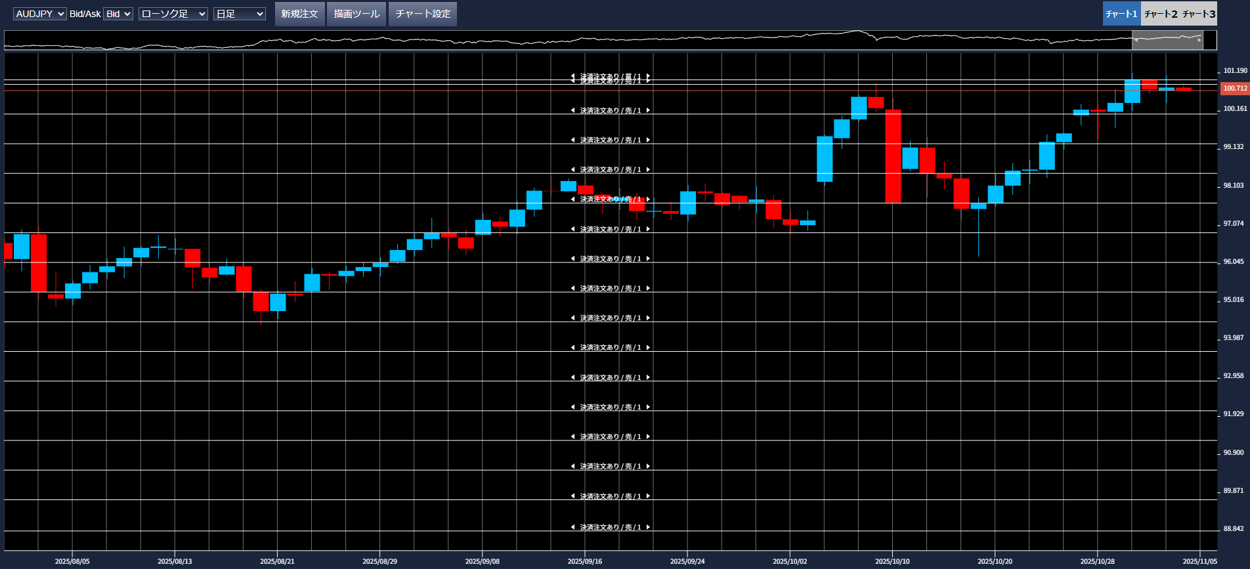Switch to the チャート2 tab
This screenshot has height=569, width=1250.
tap(1160, 14)
